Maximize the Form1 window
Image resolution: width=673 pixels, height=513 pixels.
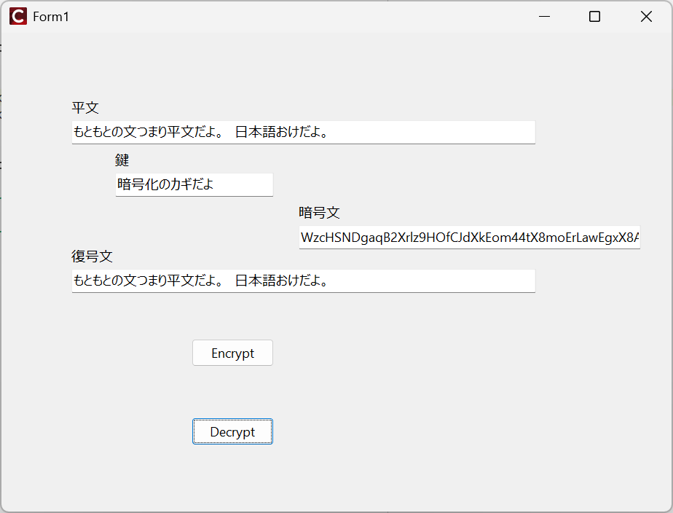pos(594,16)
